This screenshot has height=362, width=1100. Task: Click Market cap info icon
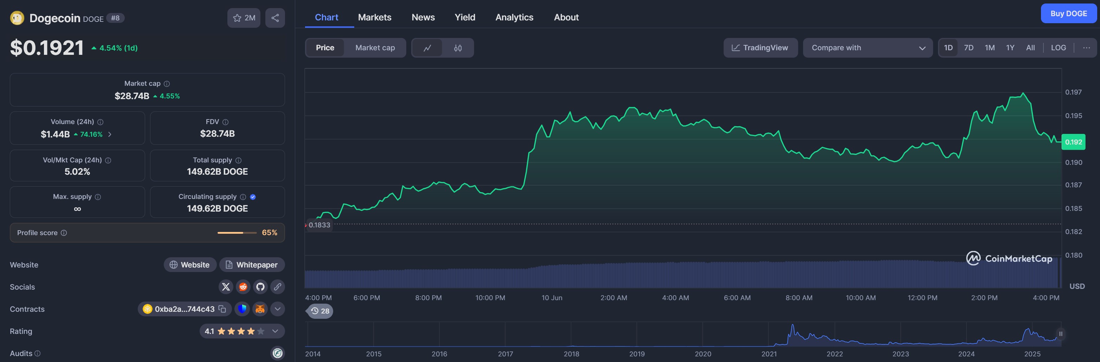coord(167,84)
